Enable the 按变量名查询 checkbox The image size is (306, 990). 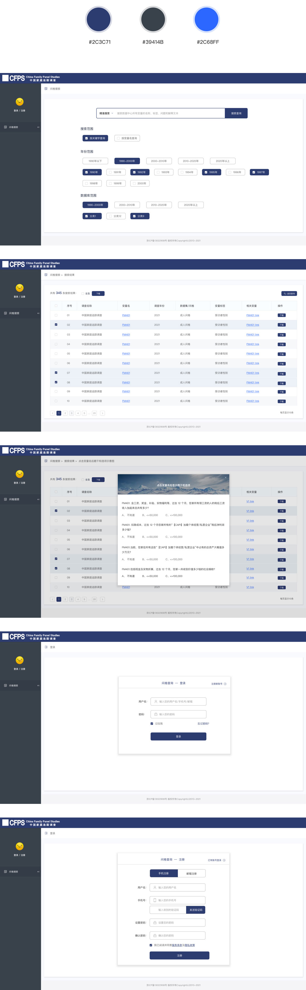tap(118, 138)
